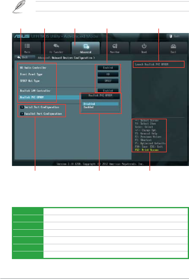This screenshot has width=189, height=279.
Task: Click the Back button
Action: pos(25,57)
